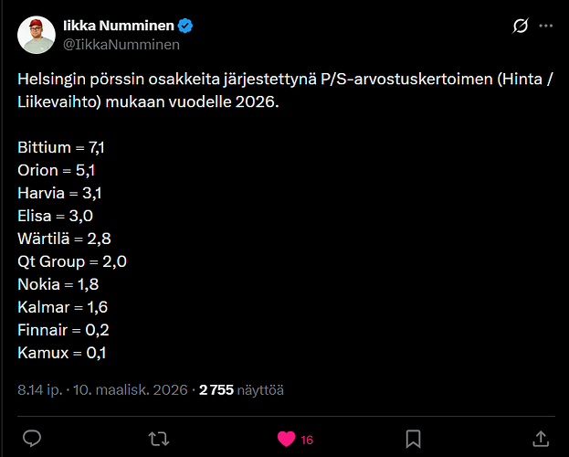View the 2 755 näyttöä view count

[241, 390]
